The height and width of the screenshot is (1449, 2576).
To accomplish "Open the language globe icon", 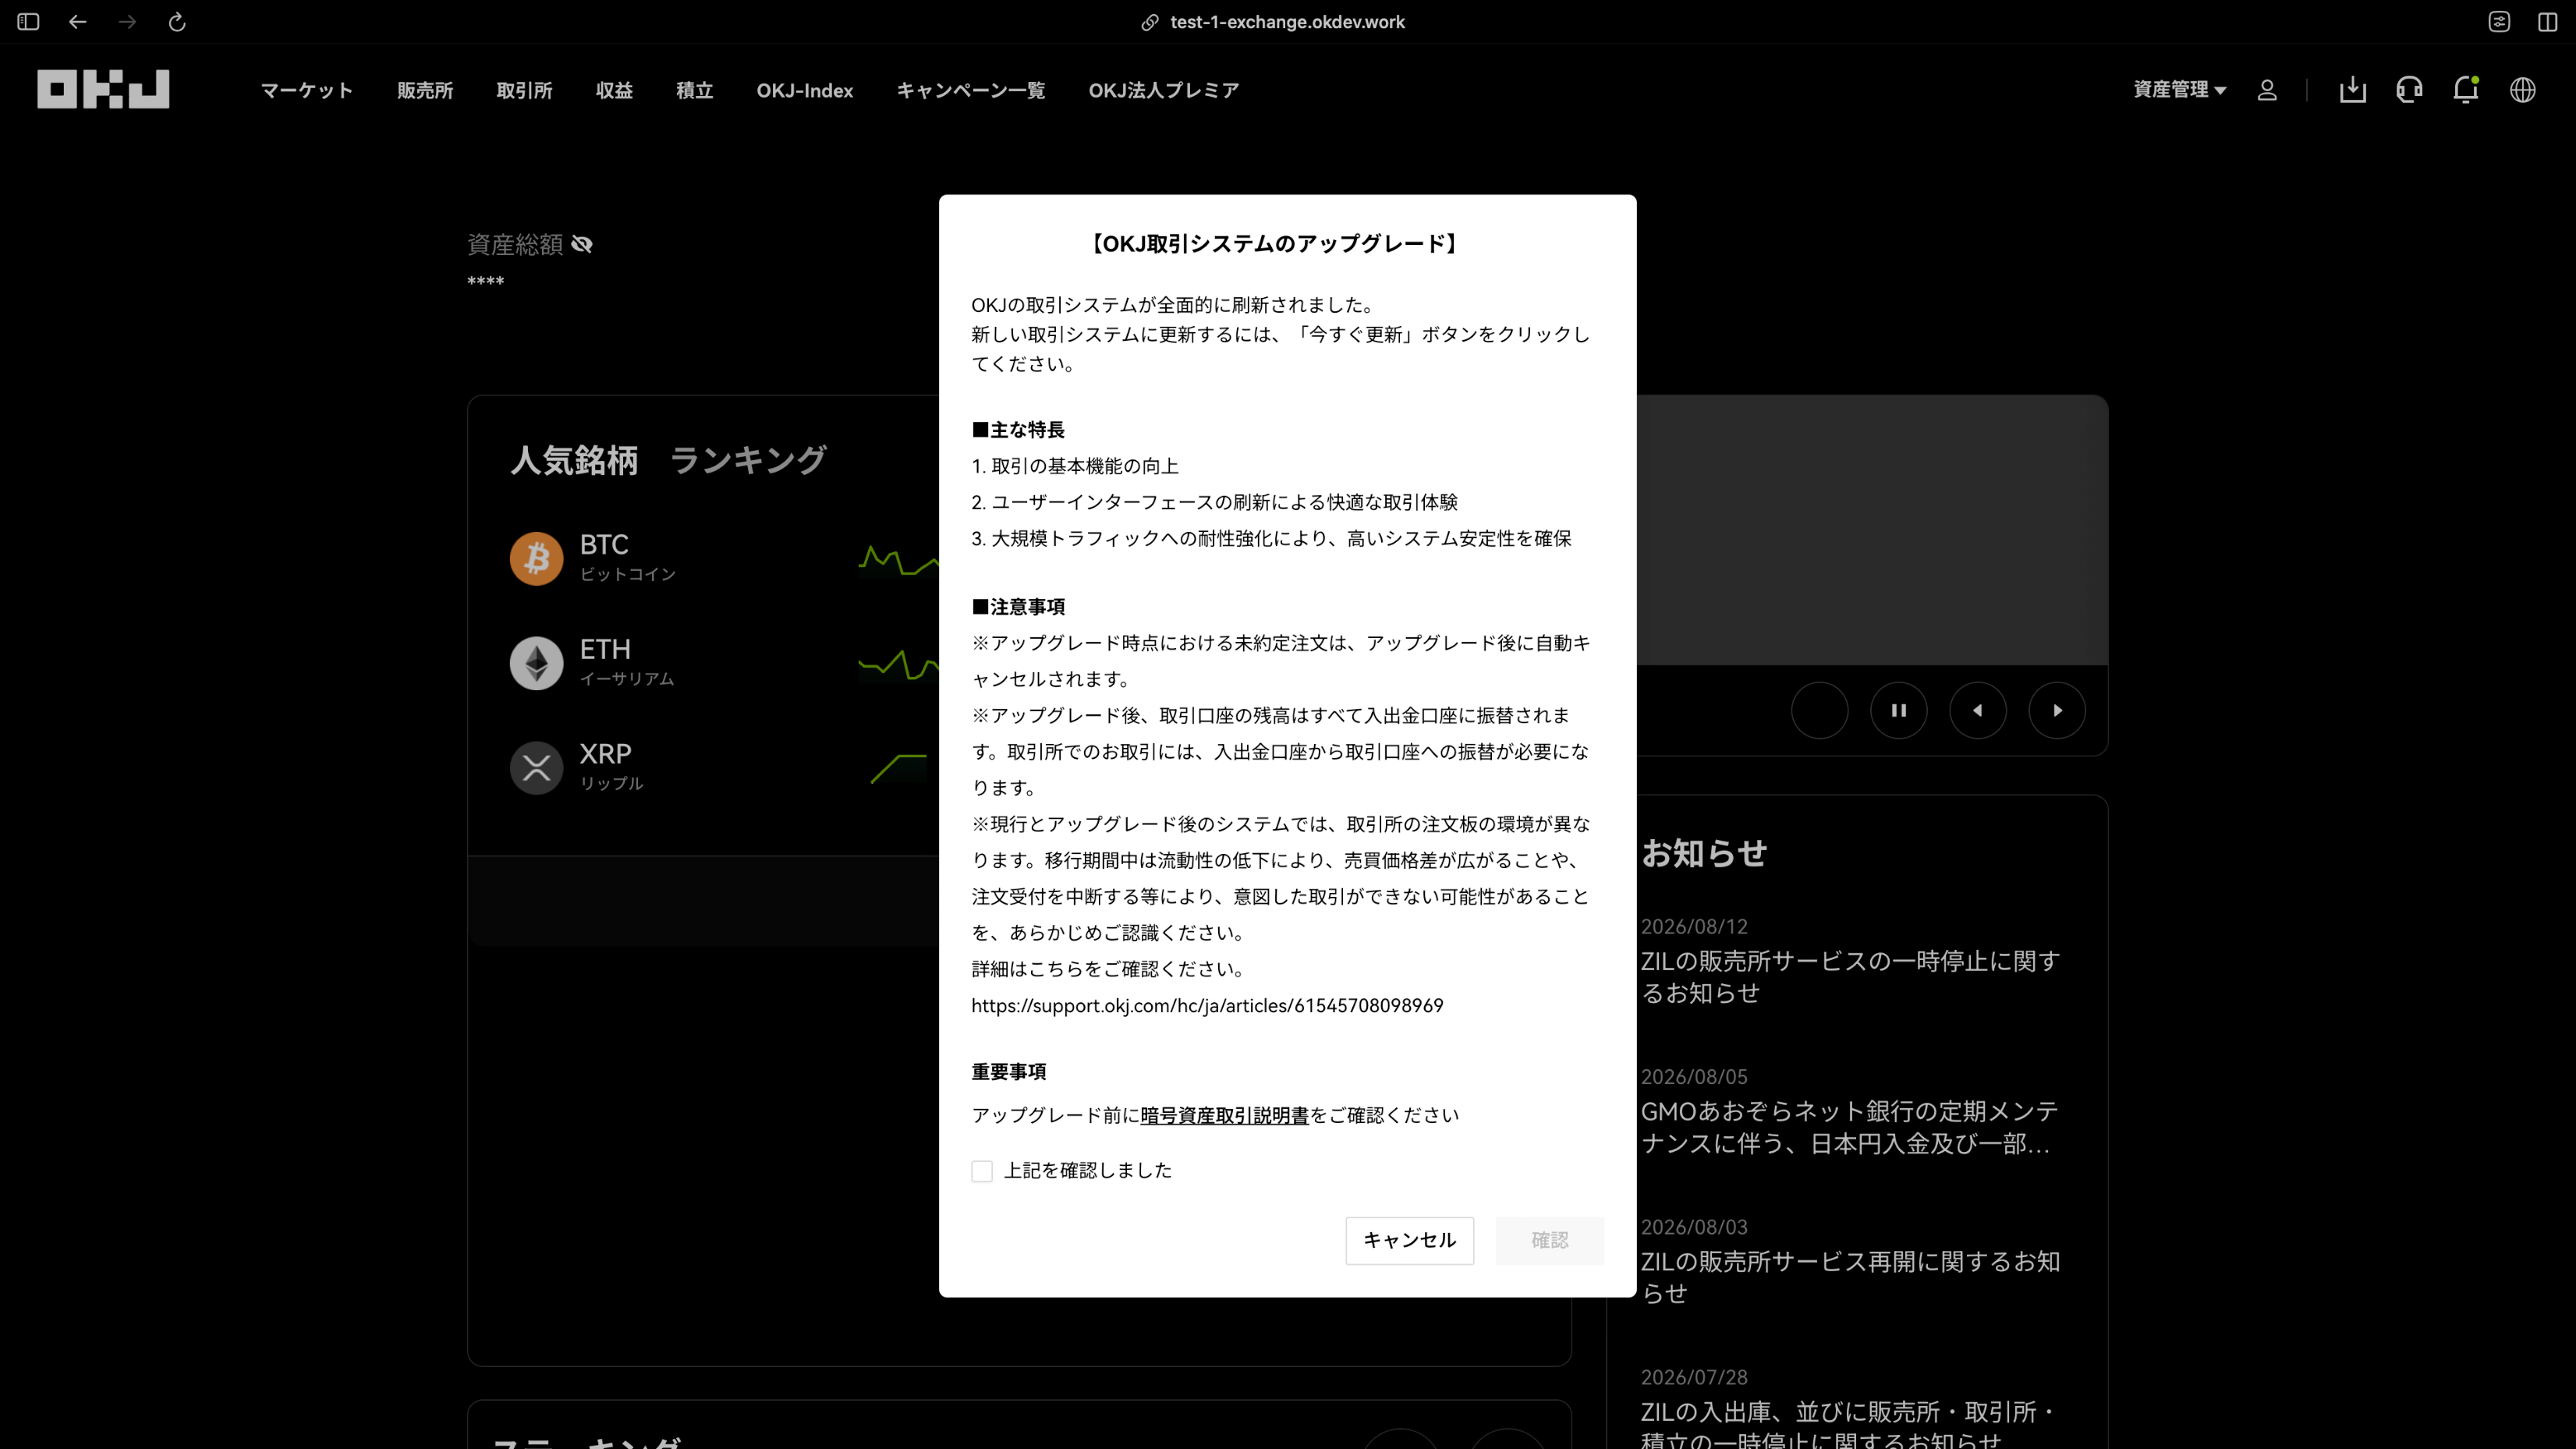I will (2523, 90).
